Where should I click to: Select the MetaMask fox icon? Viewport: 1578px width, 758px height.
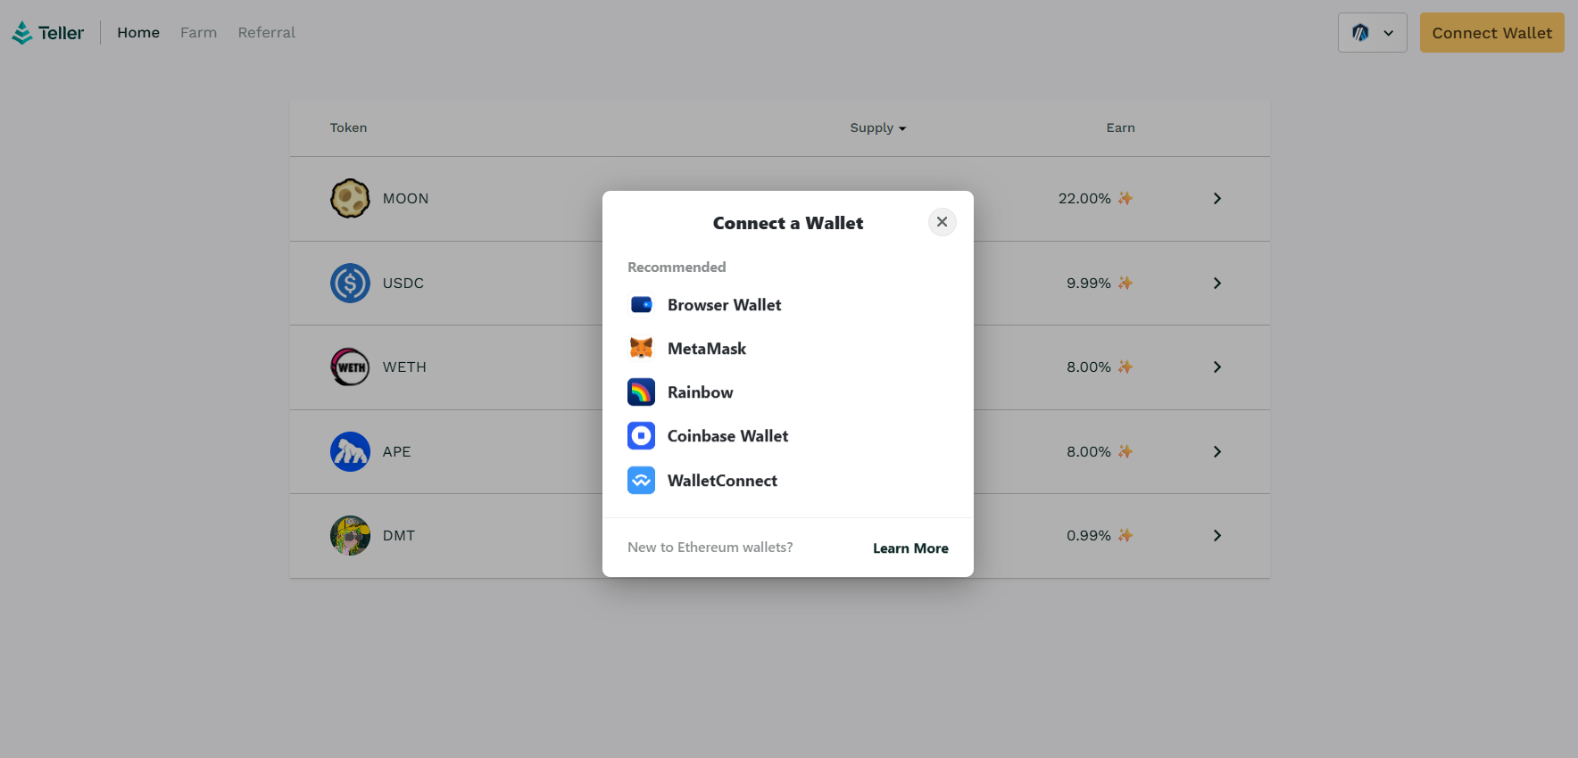point(641,349)
